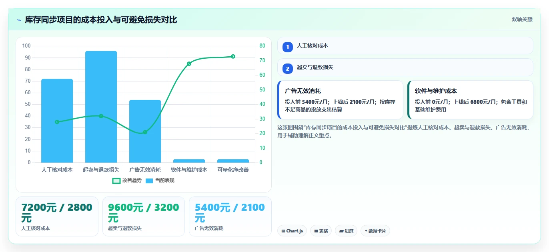Click the chart icon beside the title
The width and height of the screenshot is (549, 252).
click(x=19, y=20)
